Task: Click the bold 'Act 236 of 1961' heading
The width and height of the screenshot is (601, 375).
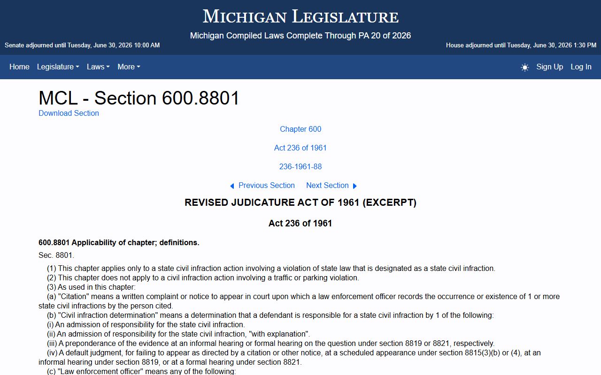Action: 300,223
